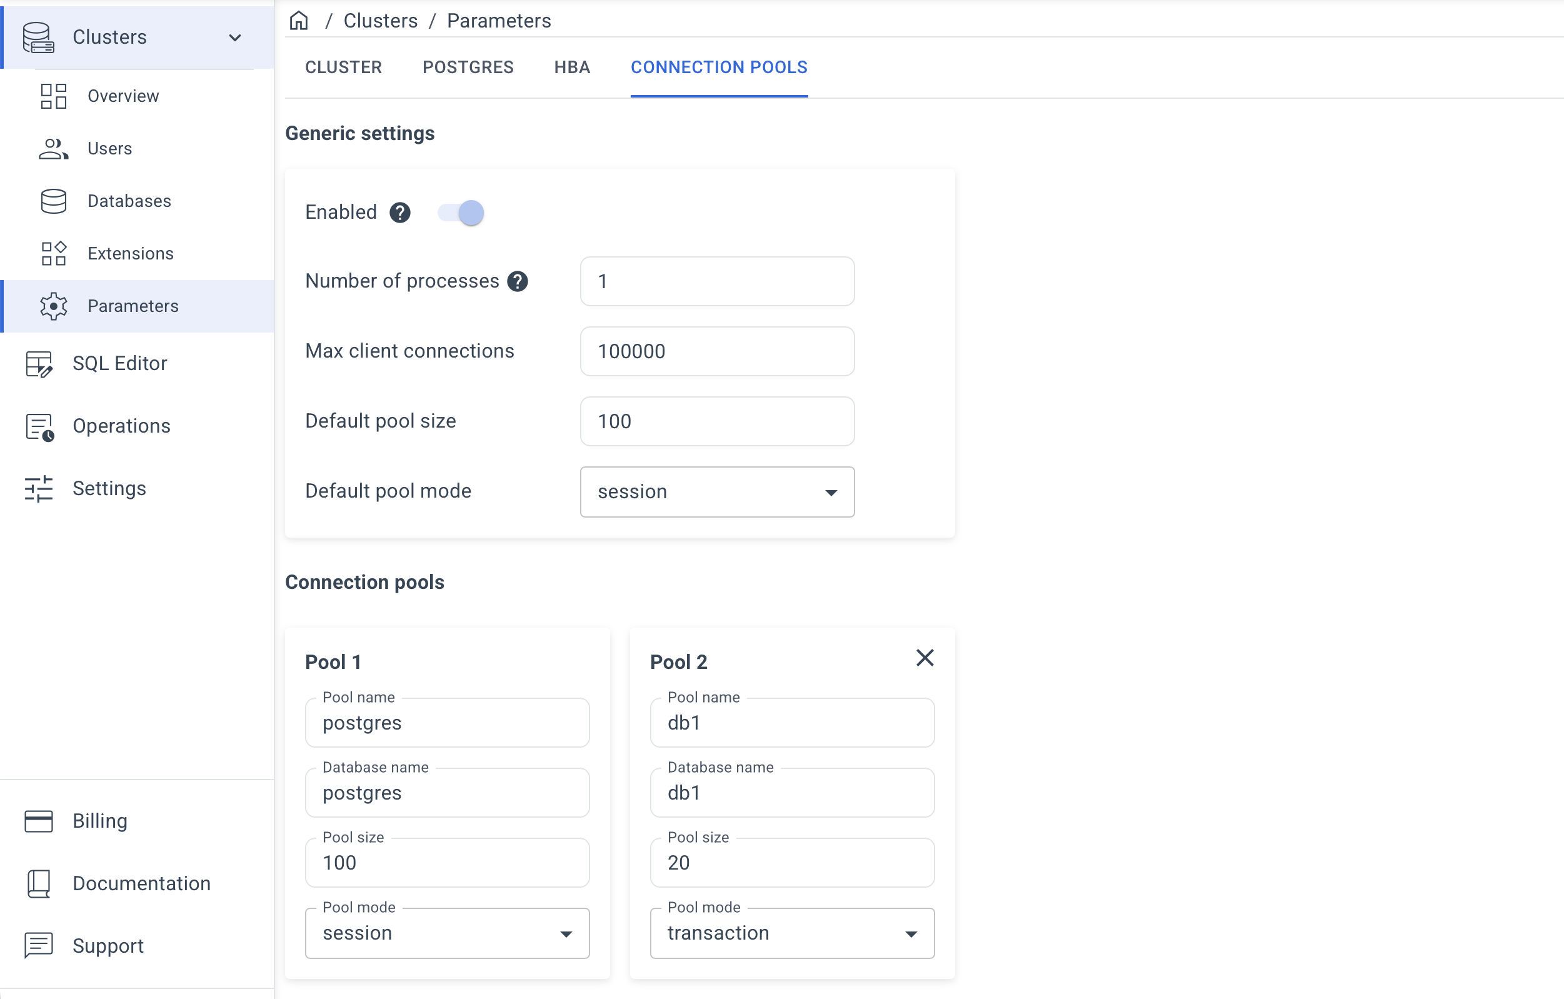
Task: Open the Default pool mode dropdown
Action: (717, 492)
